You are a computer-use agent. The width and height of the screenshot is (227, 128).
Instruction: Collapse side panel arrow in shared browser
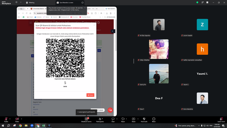pos(113,31)
